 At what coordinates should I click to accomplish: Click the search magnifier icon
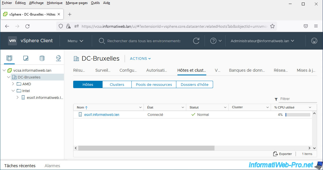101,41
